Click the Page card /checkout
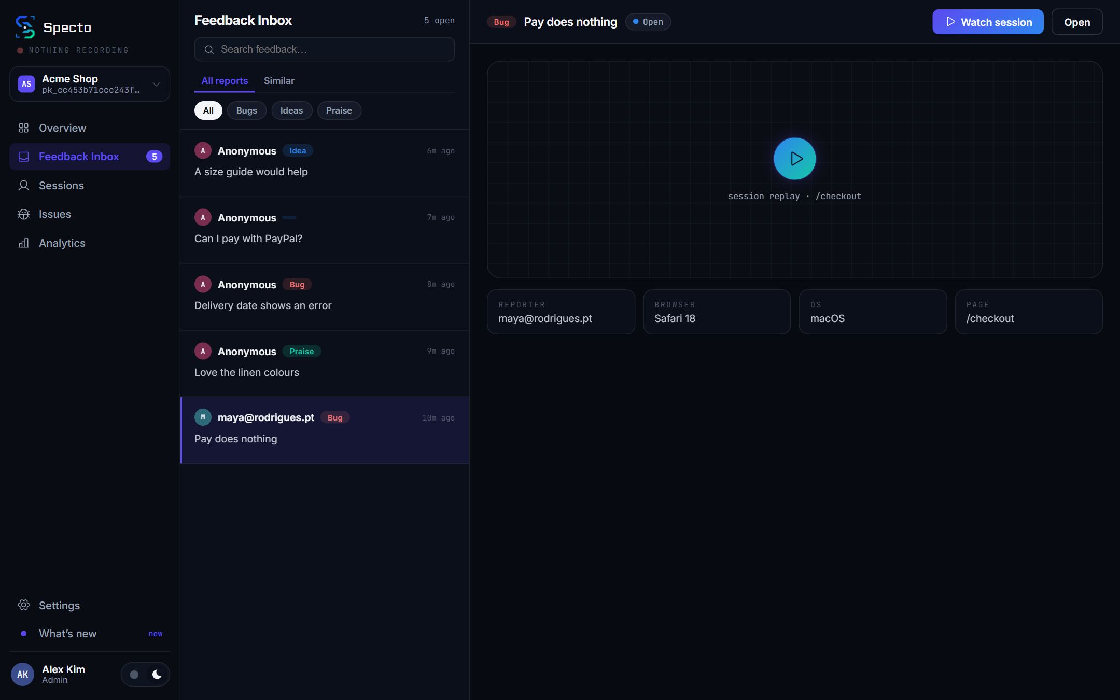The height and width of the screenshot is (700, 1120). (x=1029, y=312)
